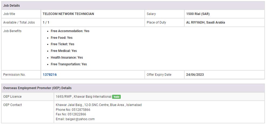The width and height of the screenshot is (266, 125).
Task: Click the Health Insurance: Yes benefit
Action: coord(67,58)
